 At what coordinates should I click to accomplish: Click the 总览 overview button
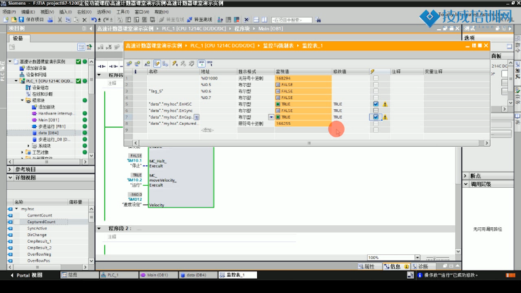(x=79, y=275)
